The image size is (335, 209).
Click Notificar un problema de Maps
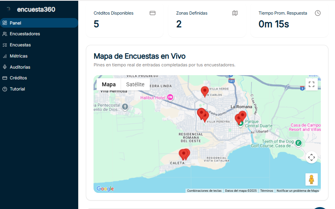[297, 191]
